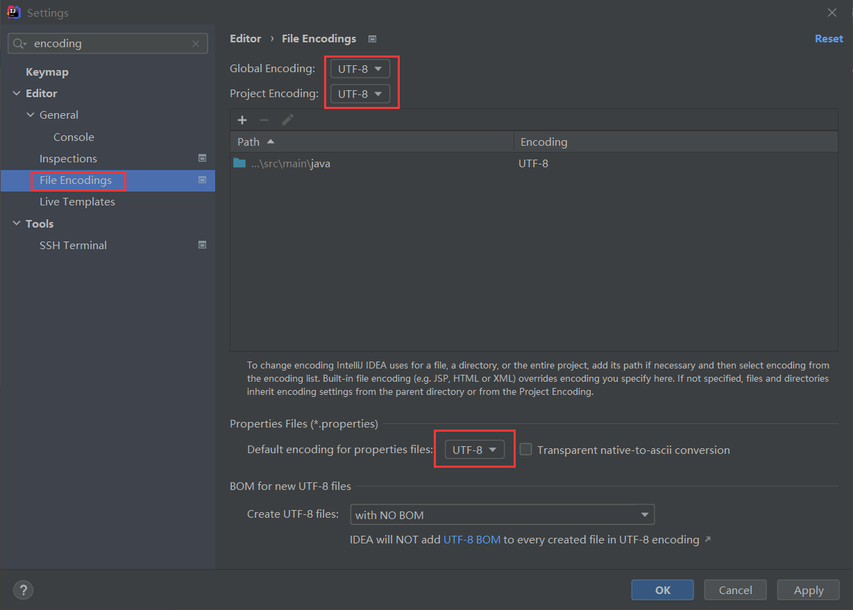Click the folder icon of src\main\java row
Viewport: 853px width, 610px height.
pos(239,163)
